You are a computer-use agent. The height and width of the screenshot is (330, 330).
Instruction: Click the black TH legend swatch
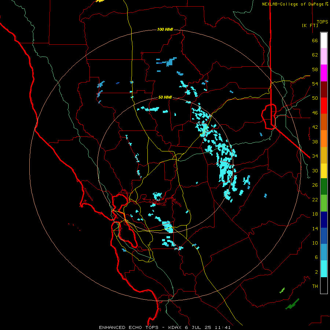tap(324, 285)
